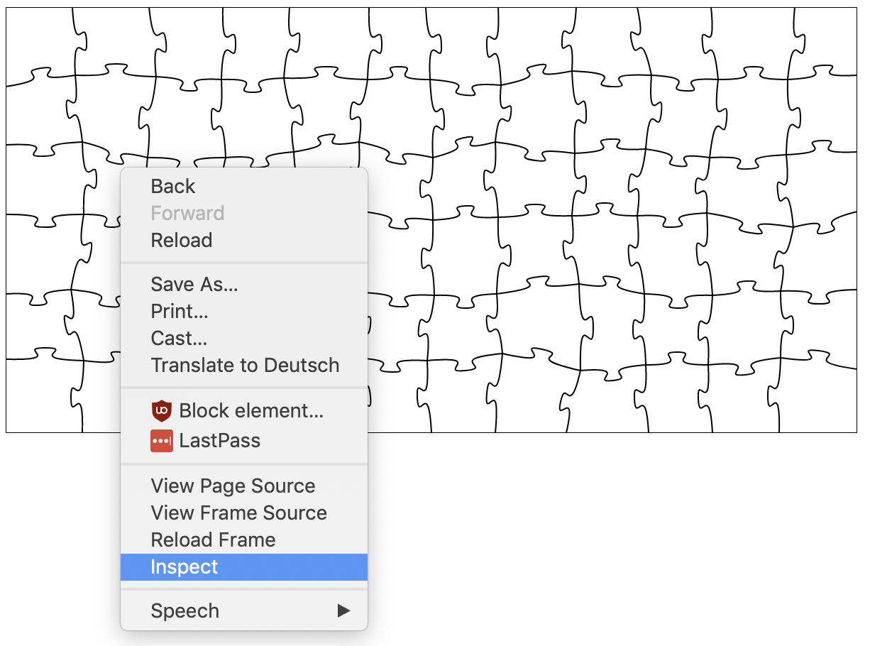The width and height of the screenshot is (870, 646).
Task: Open the "Save As..." dialog
Action: pos(194,284)
